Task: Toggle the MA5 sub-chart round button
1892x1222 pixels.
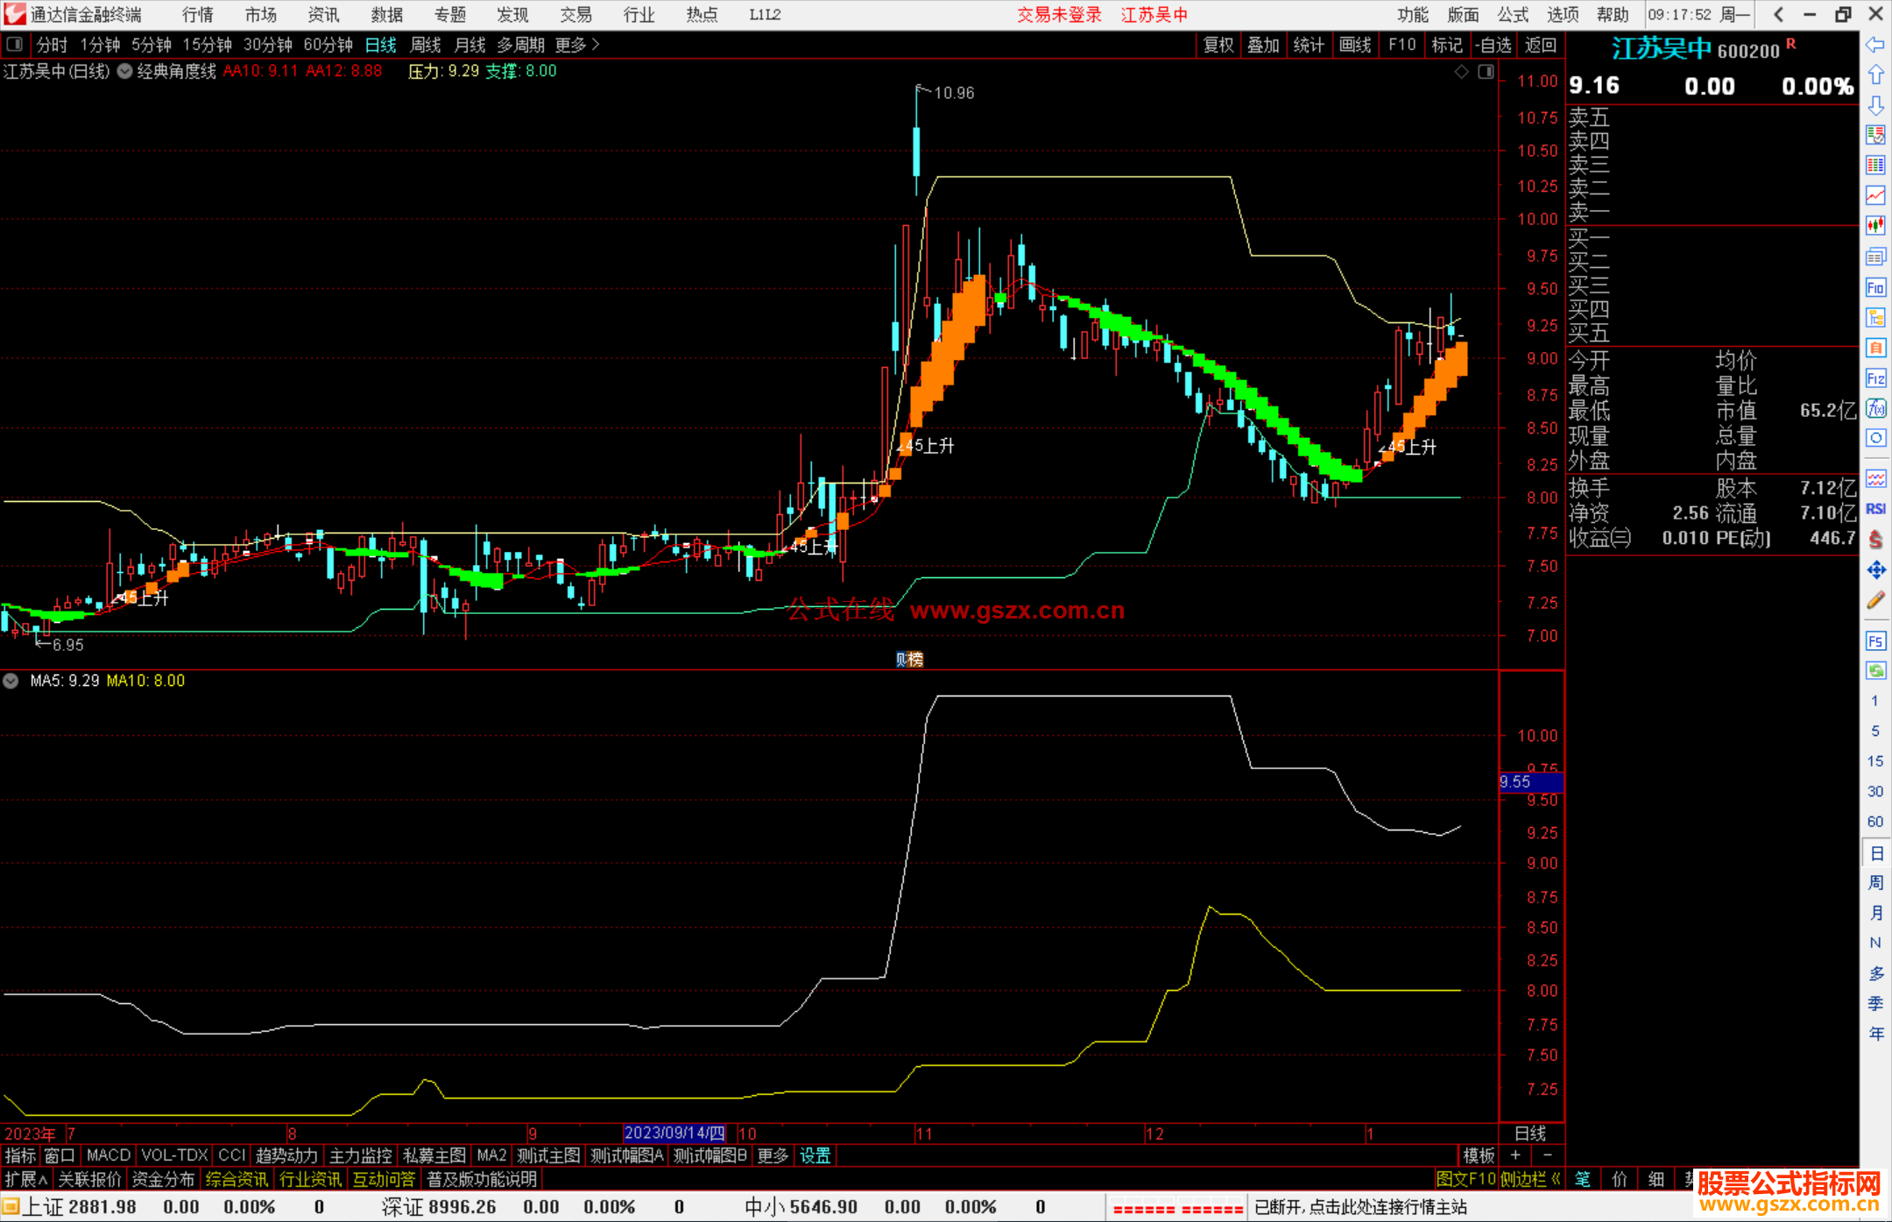Action: [11, 681]
